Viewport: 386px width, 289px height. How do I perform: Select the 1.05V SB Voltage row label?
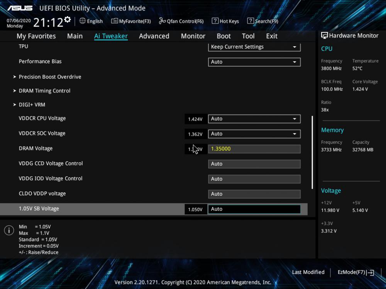point(39,208)
